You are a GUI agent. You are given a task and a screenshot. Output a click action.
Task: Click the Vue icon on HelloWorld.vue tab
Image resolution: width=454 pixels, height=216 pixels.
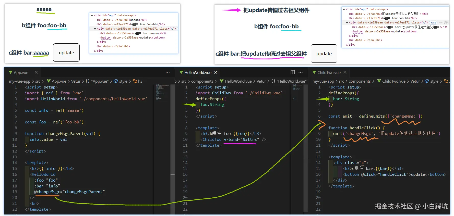click(181, 72)
